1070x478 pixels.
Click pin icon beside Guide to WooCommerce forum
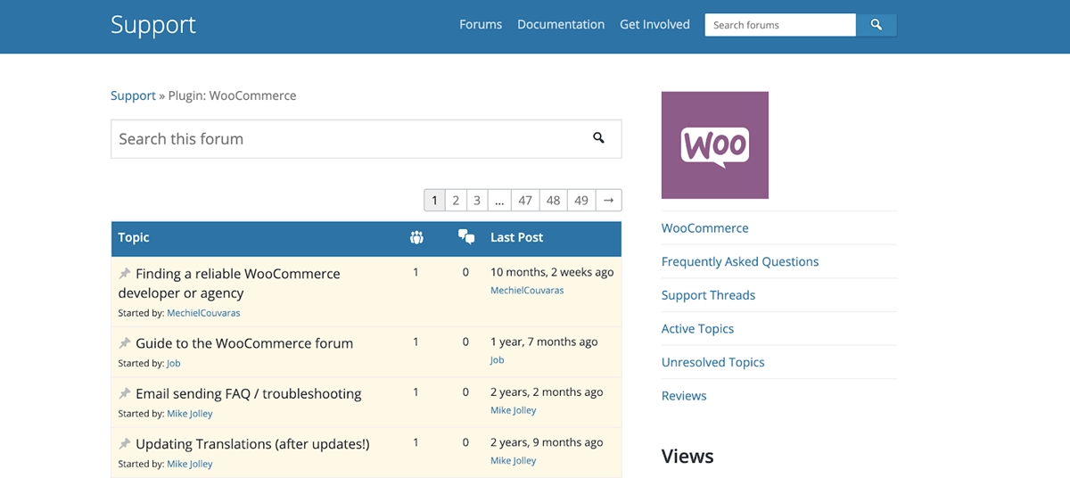click(125, 343)
